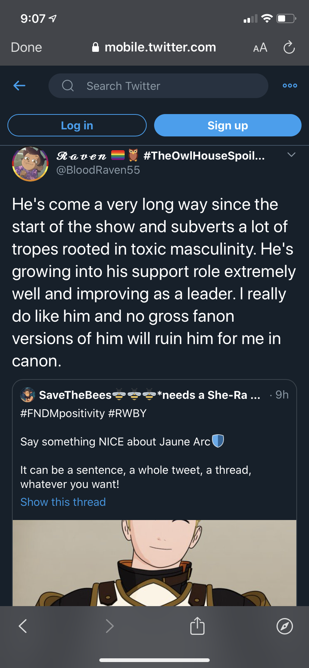Click the Sign up button
Image resolution: width=309 pixels, height=668 pixels.
(x=228, y=125)
